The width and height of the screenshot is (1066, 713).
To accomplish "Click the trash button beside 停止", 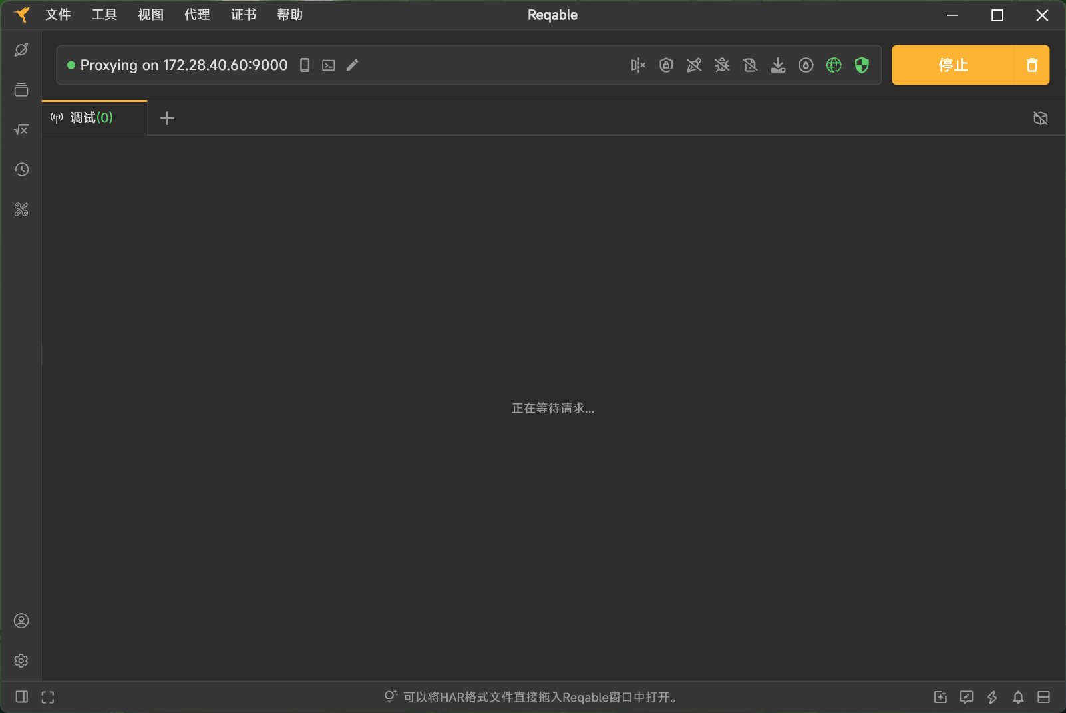I will pos(1032,65).
